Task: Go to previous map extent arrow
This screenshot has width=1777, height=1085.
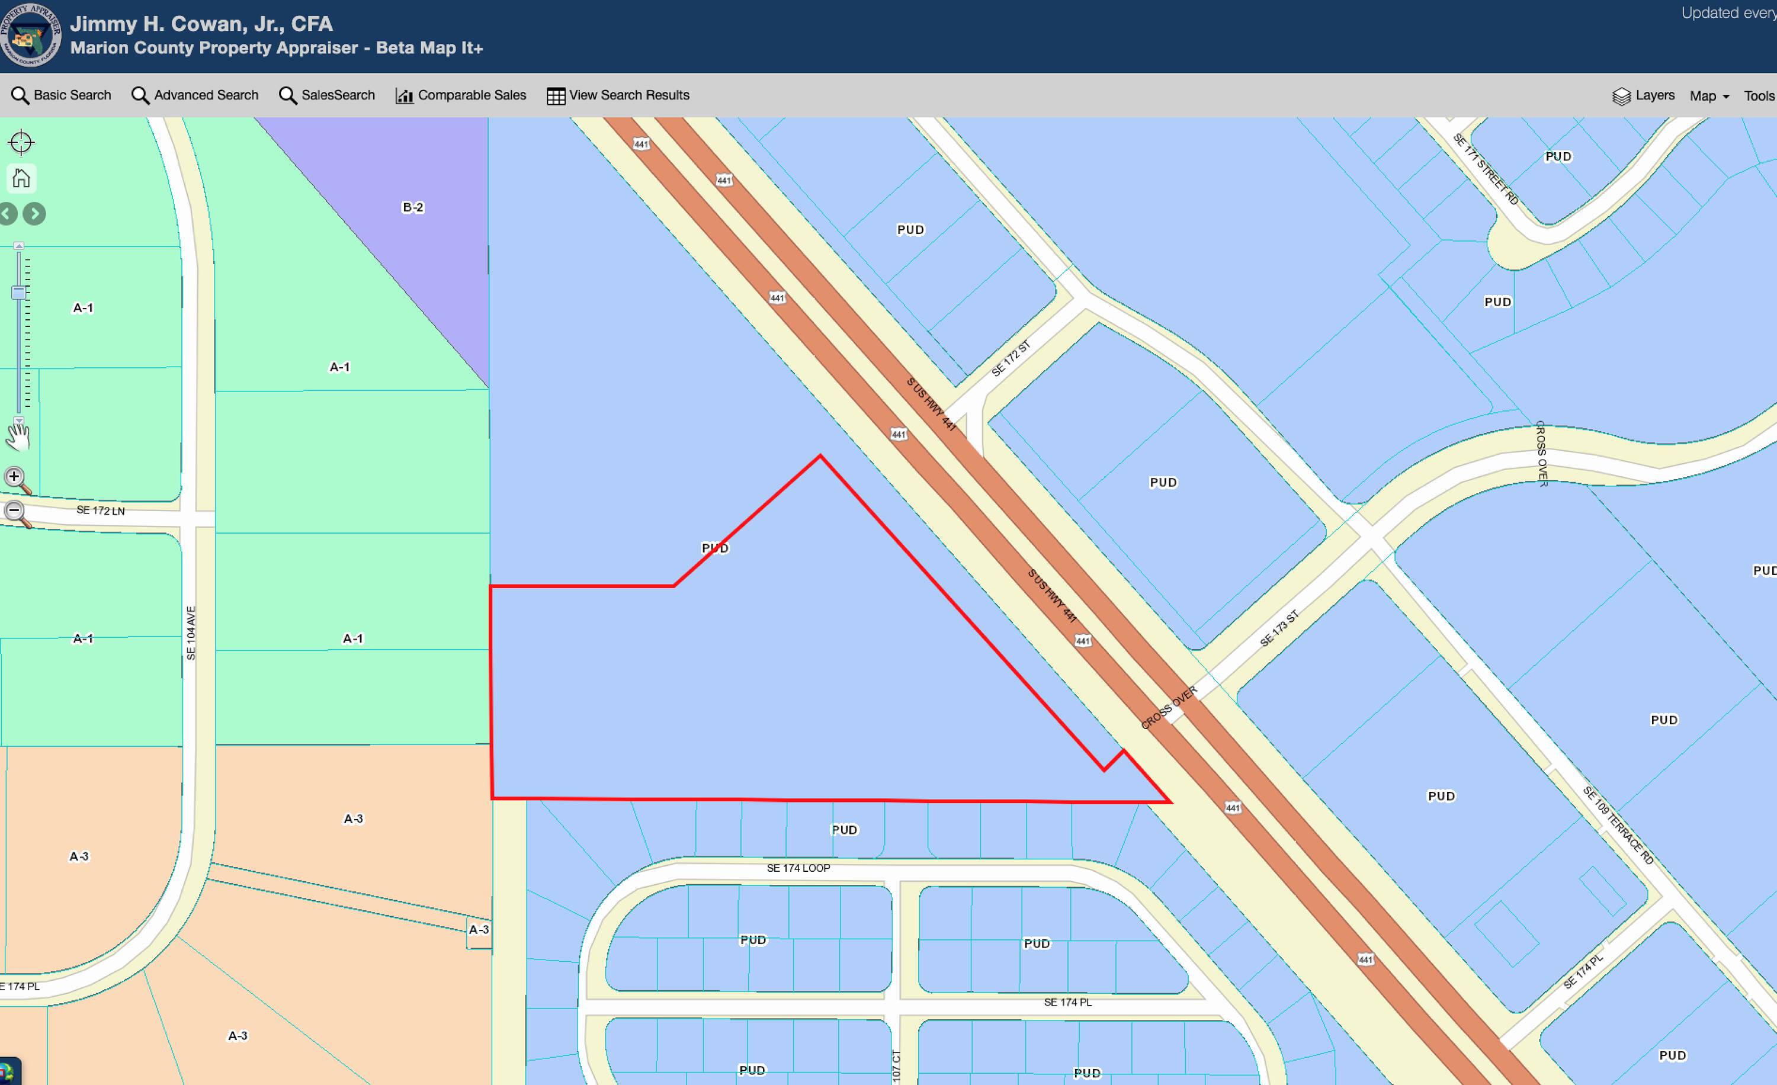Action: (7, 213)
